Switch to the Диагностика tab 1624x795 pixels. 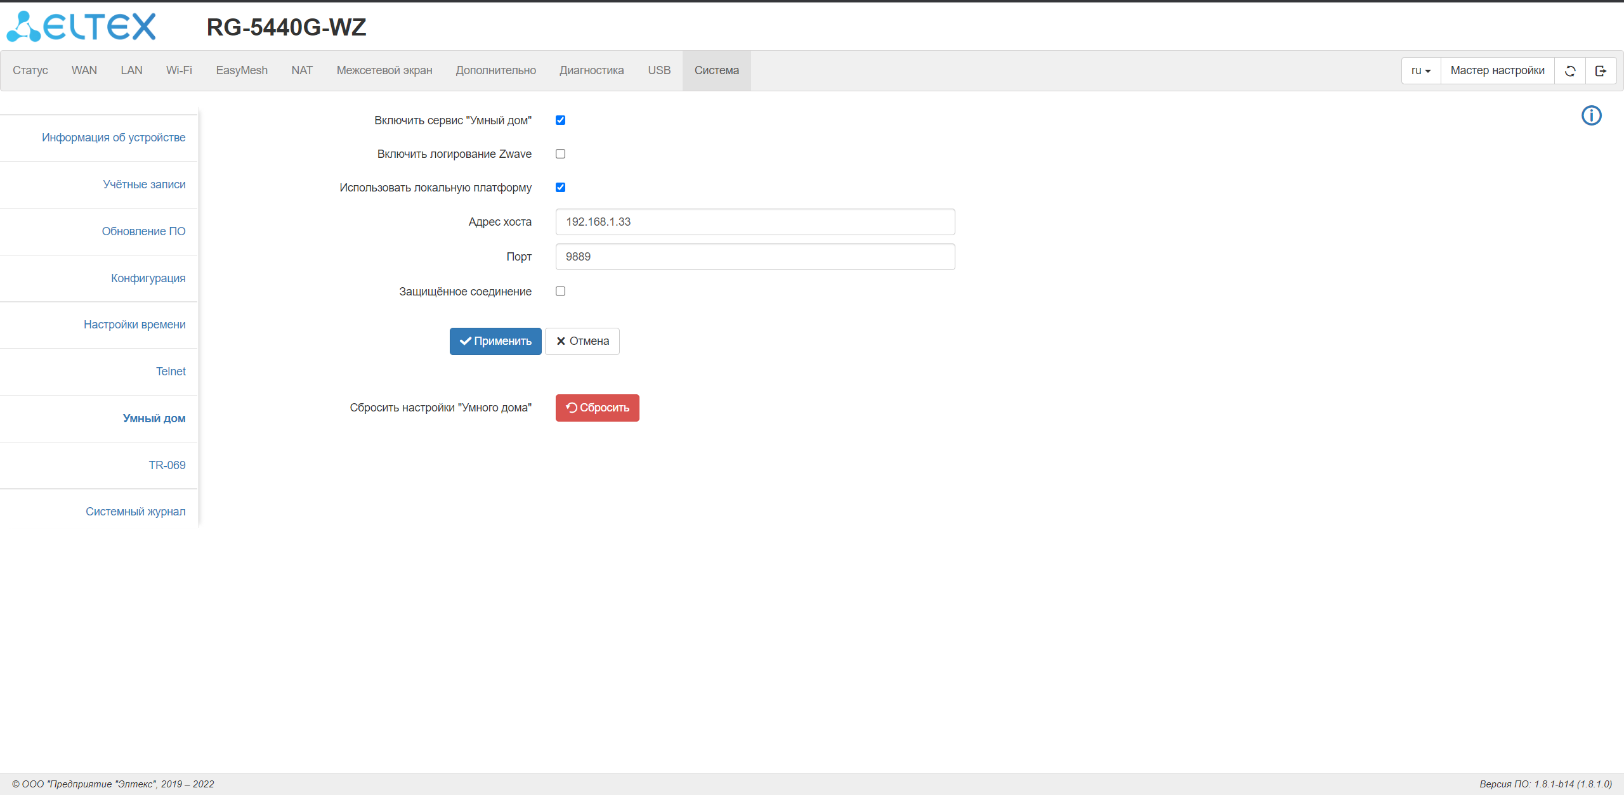tap(591, 70)
